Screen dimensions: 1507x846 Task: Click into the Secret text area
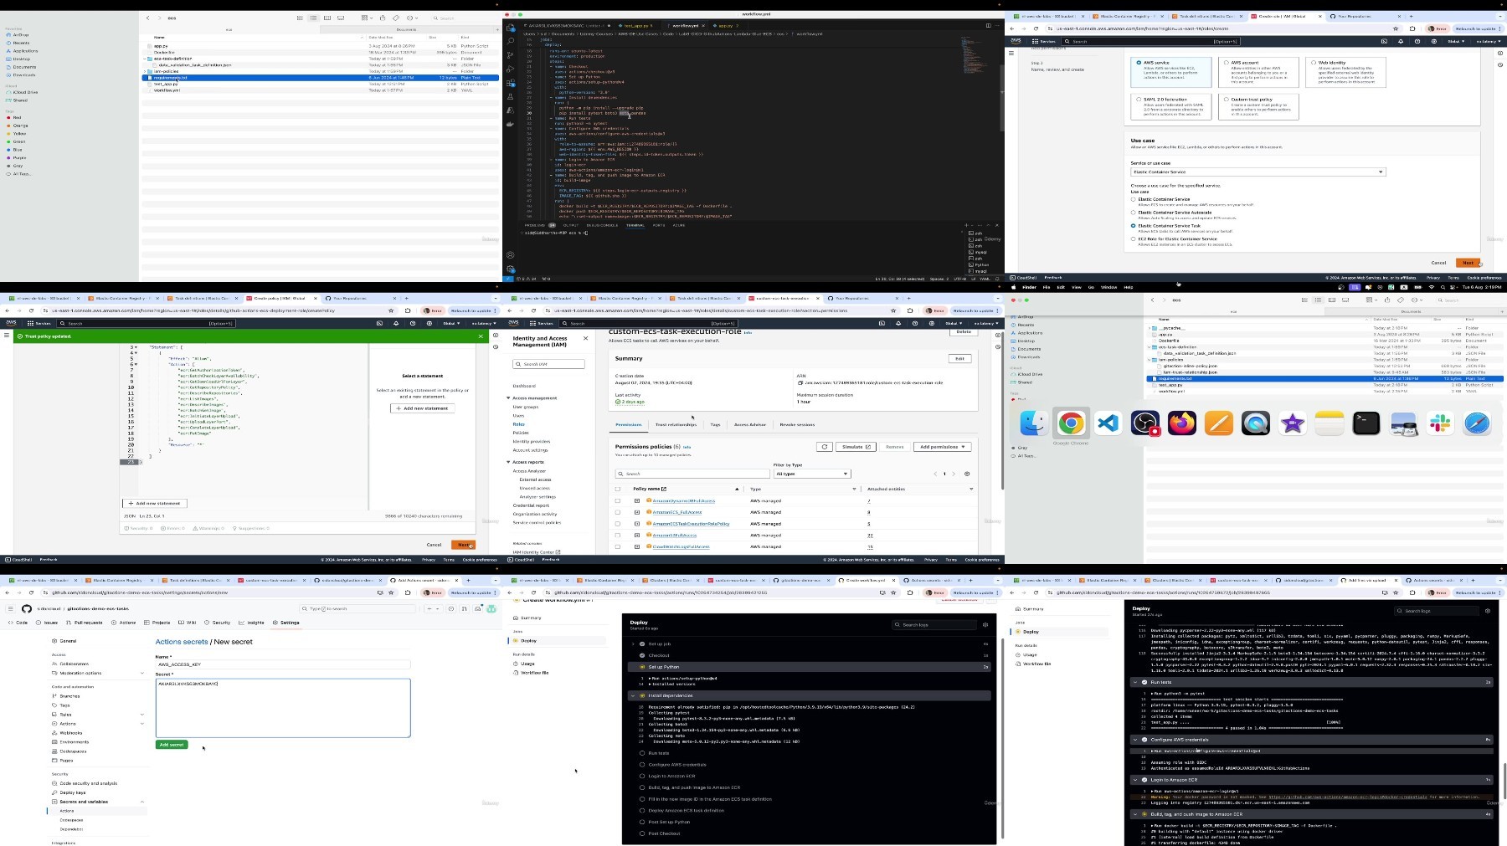[283, 708]
